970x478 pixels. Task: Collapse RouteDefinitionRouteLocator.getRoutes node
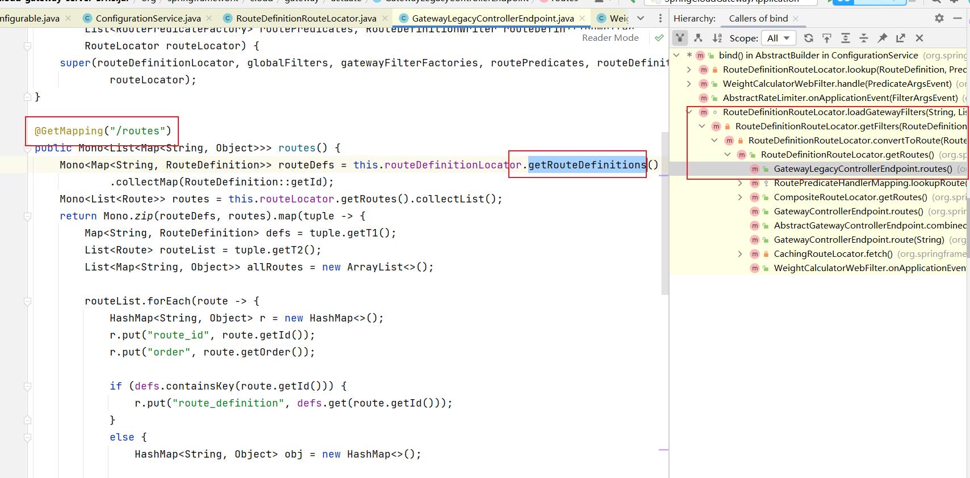(x=727, y=154)
